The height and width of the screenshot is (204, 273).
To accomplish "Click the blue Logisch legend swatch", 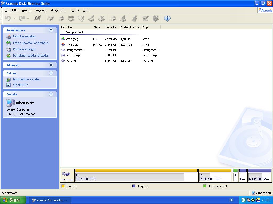I will (134, 186).
